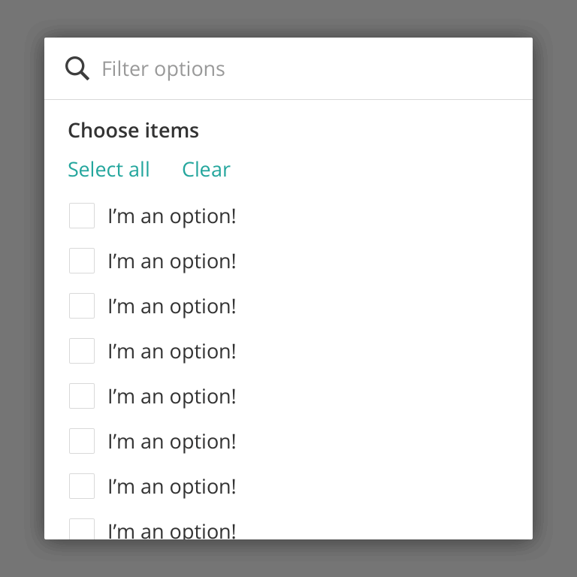Click the Choose items heading
This screenshot has height=577, width=577.
point(134,131)
